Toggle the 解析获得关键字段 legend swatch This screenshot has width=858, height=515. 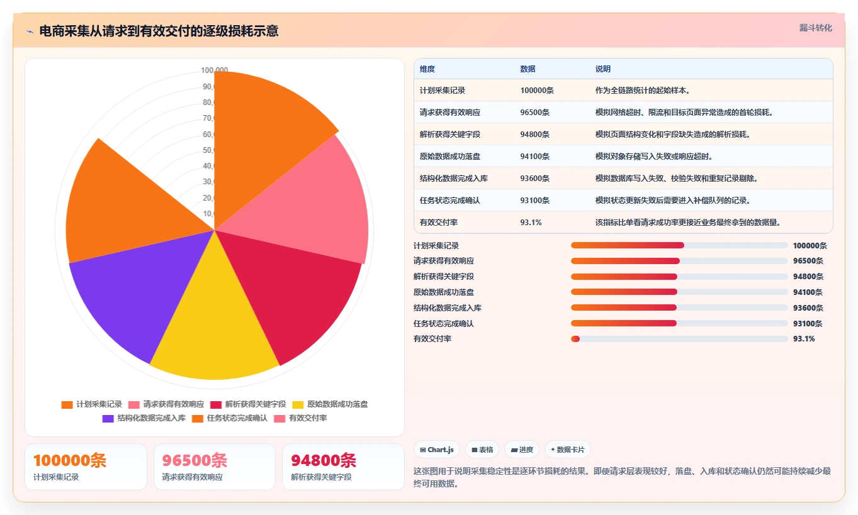pyautogui.click(x=216, y=404)
